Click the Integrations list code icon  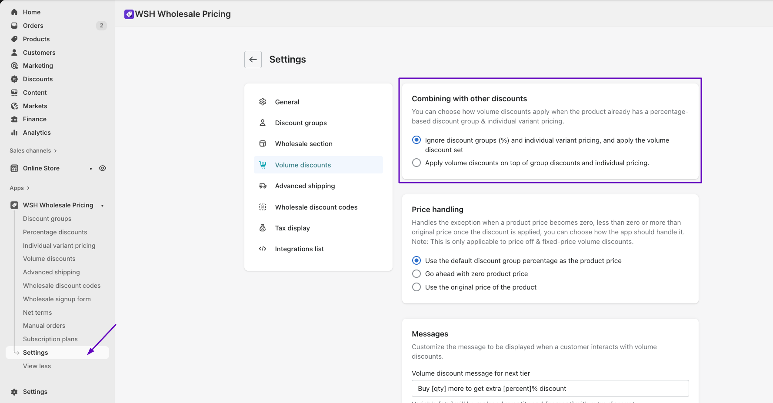point(263,249)
